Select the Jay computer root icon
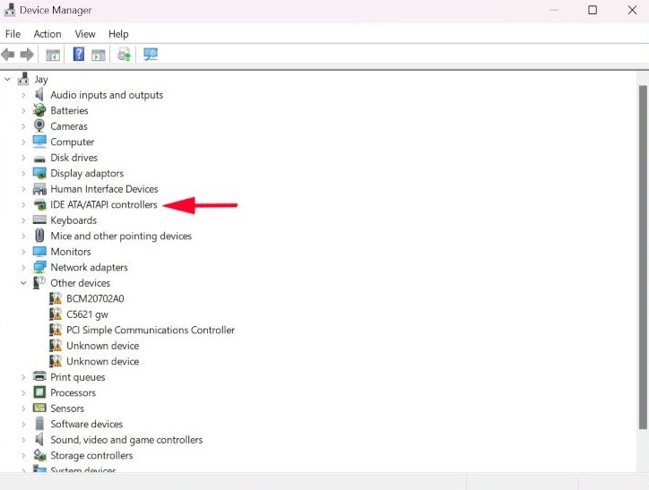This screenshot has width=649, height=490. (23, 79)
